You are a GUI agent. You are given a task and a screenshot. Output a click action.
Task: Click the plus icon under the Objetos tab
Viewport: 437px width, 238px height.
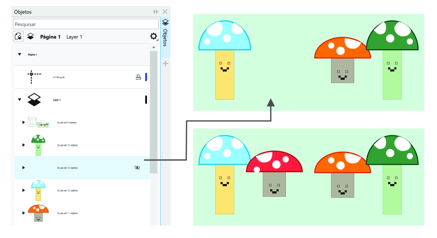pyautogui.click(x=165, y=64)
